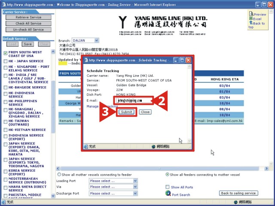
Task: Enable the HK-BANGKOK SERVICE checkbox
Action: tap(6, 88)
